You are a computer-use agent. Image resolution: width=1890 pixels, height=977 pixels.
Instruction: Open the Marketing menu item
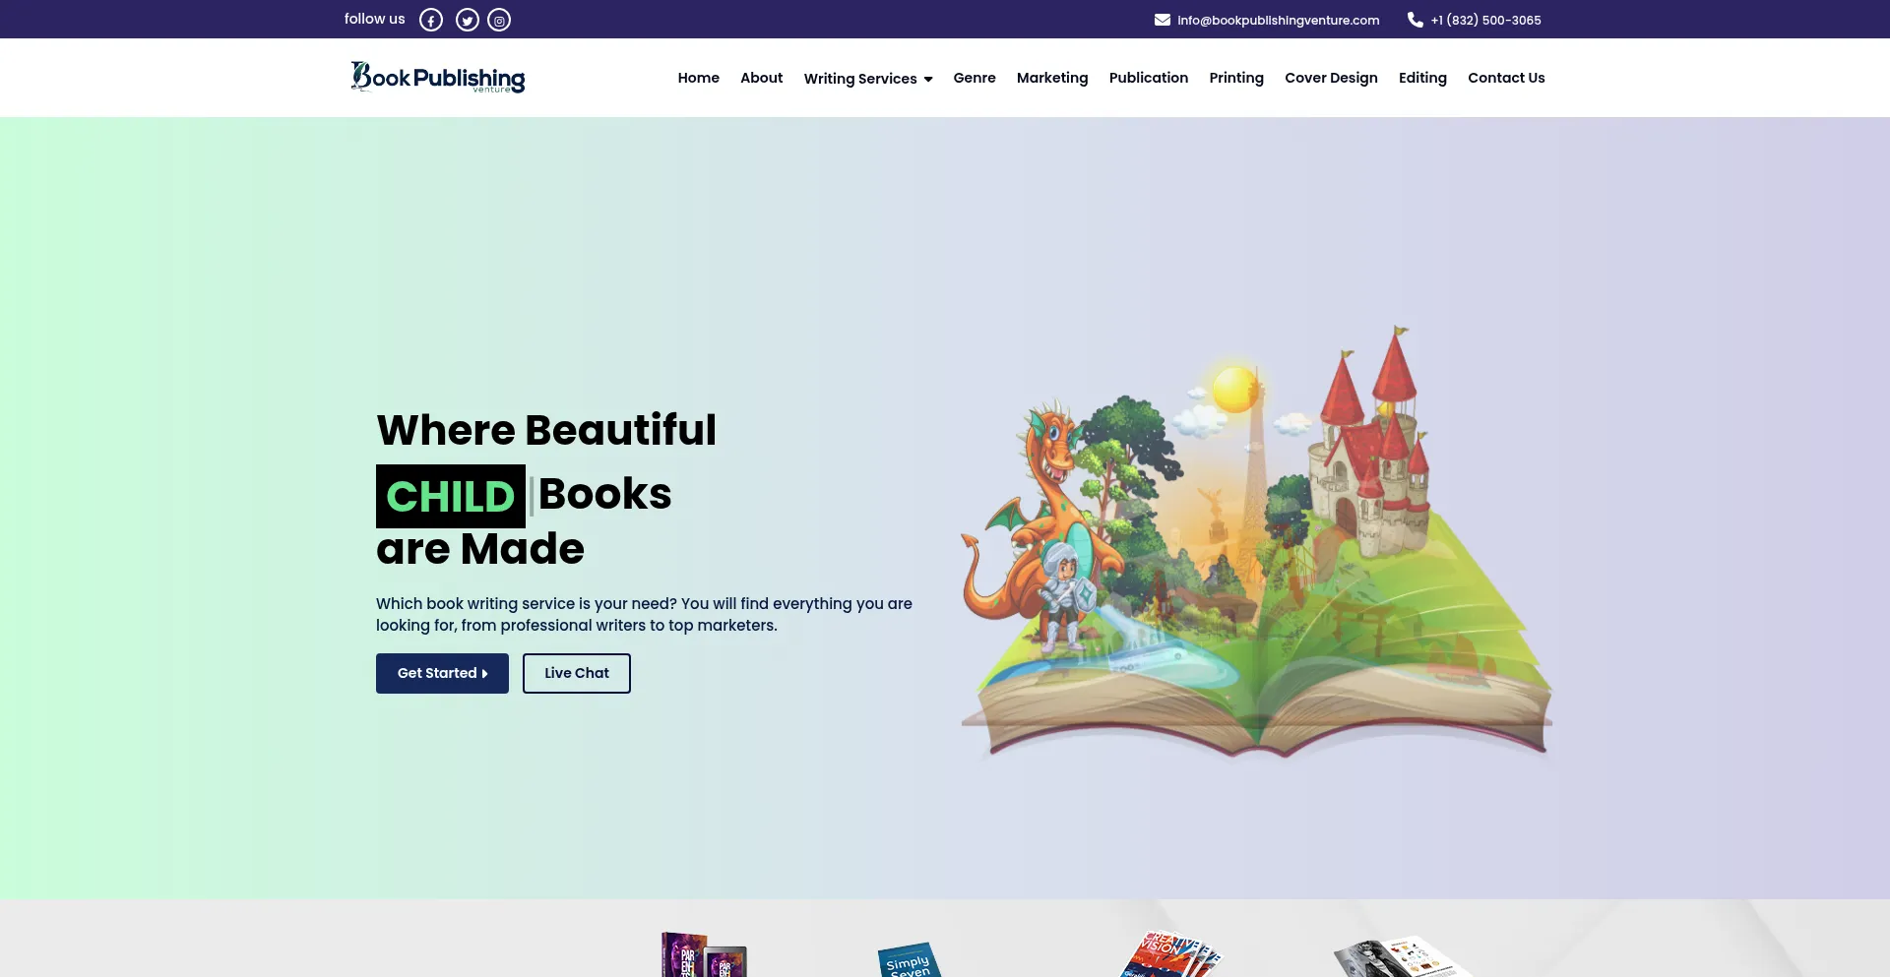[x=1052, y=78]
